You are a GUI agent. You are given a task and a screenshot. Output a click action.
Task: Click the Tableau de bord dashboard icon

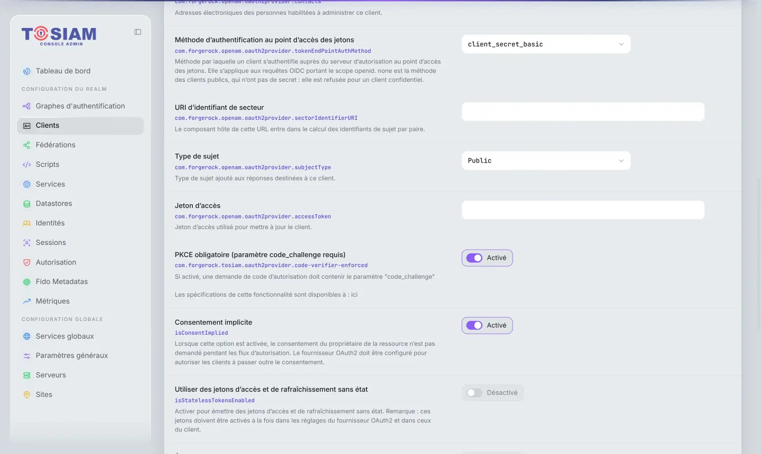tap(27, 71)
